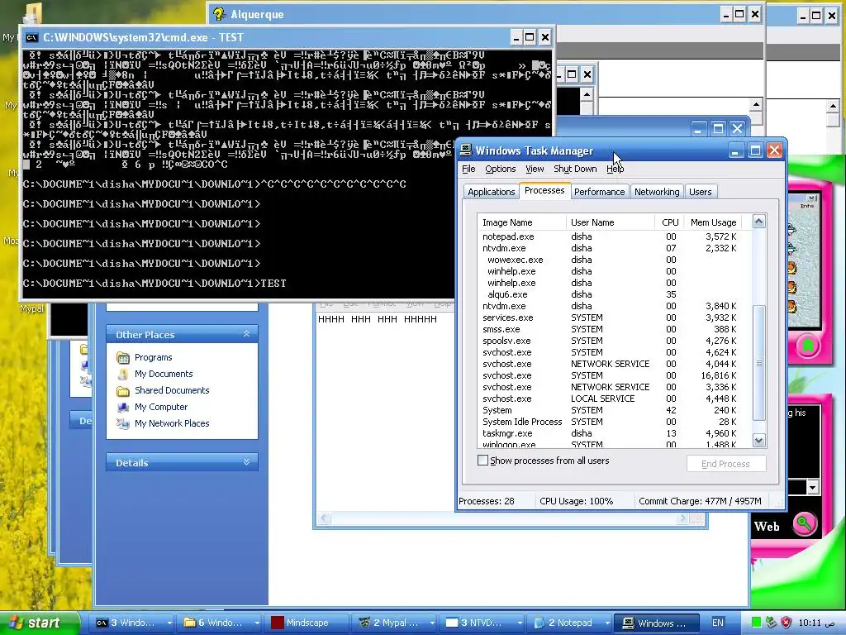Click the Task Manager title bar icon
This screenshot has height=635, width=846.
[466, 150]
